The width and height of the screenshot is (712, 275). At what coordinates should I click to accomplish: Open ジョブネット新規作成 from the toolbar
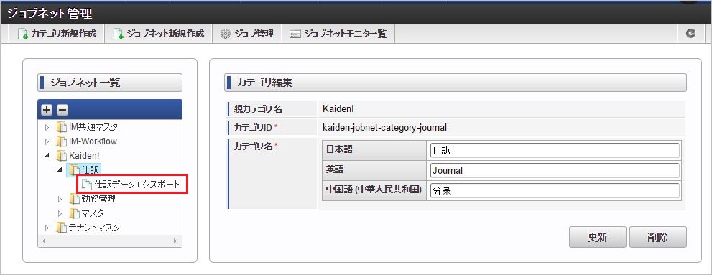coord(159,34)
